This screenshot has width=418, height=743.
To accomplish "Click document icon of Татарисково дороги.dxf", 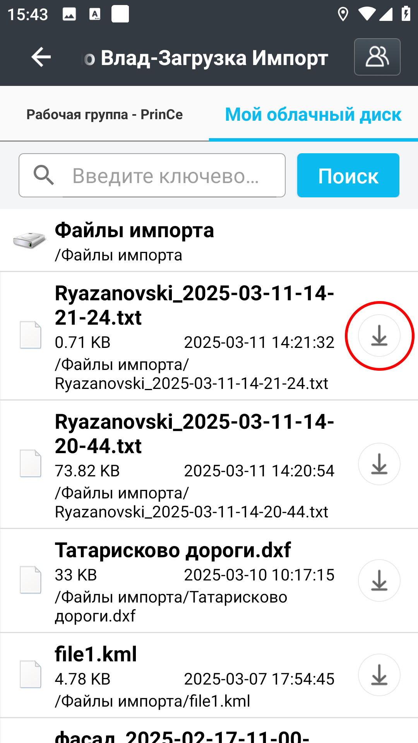I will 31,580.
